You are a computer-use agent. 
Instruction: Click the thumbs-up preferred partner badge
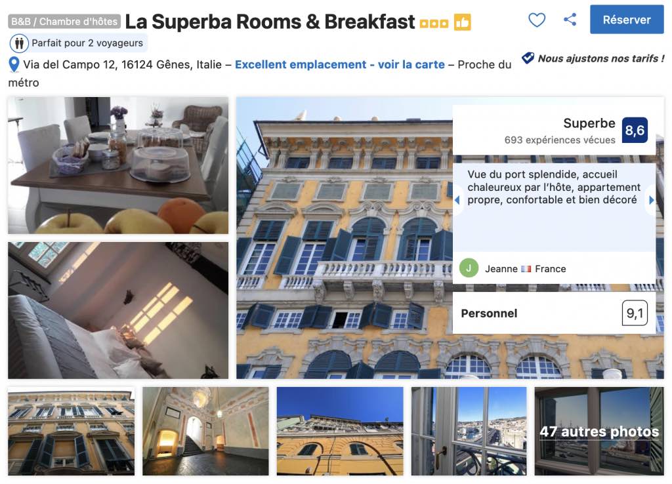point(463,22)
